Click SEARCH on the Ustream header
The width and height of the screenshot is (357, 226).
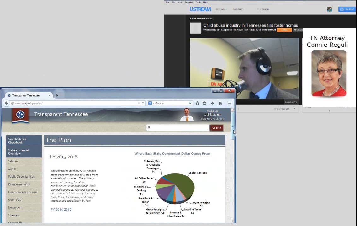tap(263, 9)
